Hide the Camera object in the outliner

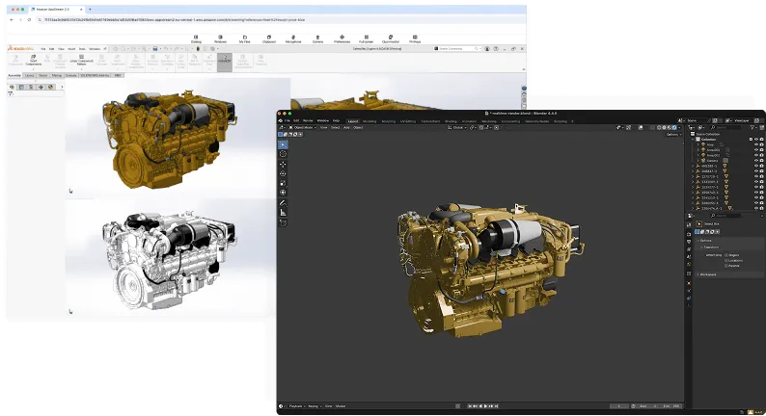[756, 160]
